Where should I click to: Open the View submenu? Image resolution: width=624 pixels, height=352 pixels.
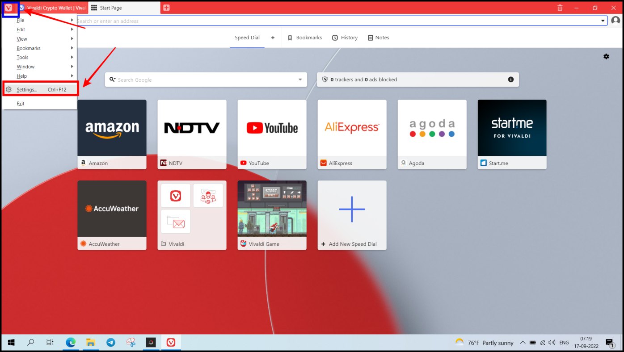click(x=39, y=39)
